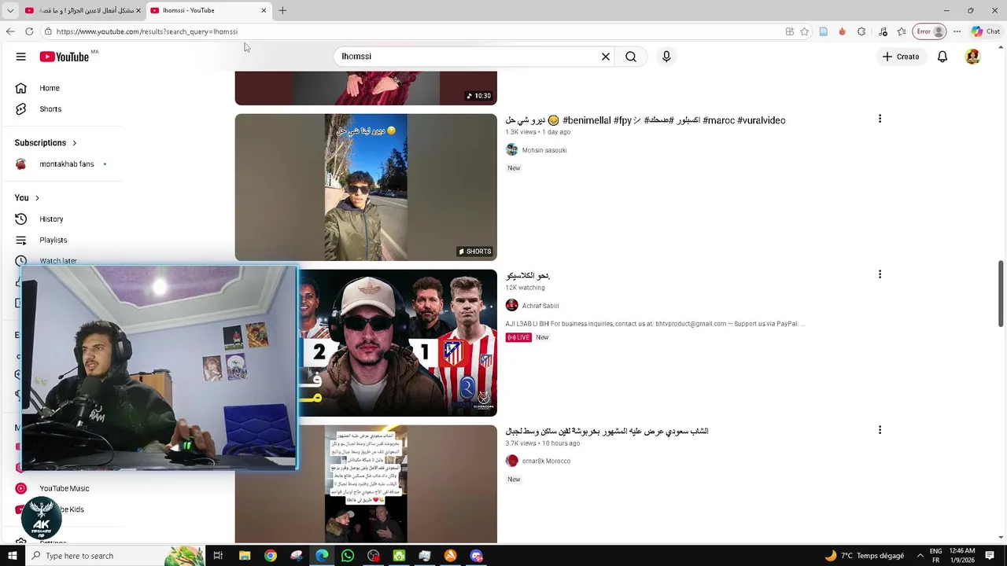Open more options for the benimellal video

click(880, 119)
